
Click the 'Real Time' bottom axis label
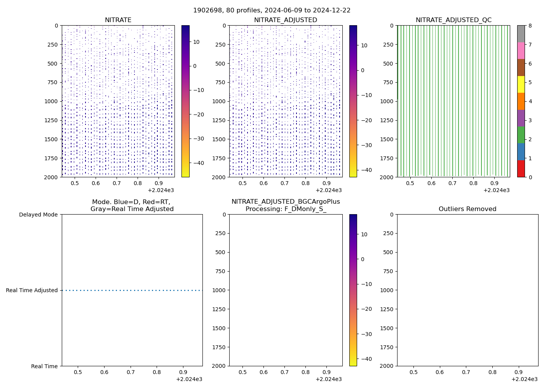[44, 366]
